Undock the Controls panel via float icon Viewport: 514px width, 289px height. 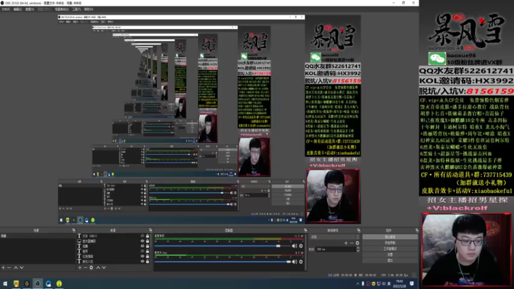(416, 231)
